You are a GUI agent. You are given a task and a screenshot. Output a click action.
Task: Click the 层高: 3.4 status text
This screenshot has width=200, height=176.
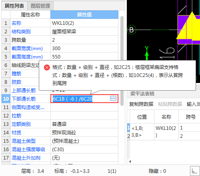tap(32, 171)
